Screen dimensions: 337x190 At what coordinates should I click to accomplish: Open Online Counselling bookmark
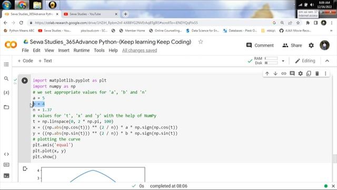[165, 31]
